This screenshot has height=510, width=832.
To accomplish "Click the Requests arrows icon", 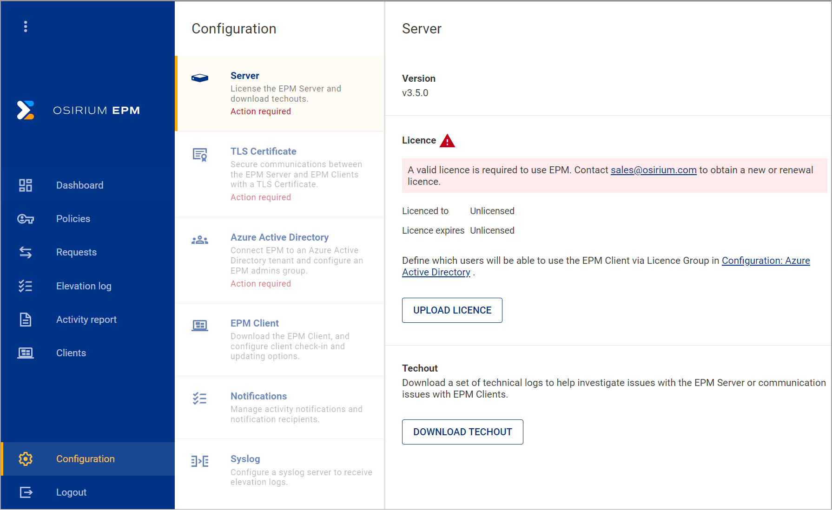I will pos(26,252).
